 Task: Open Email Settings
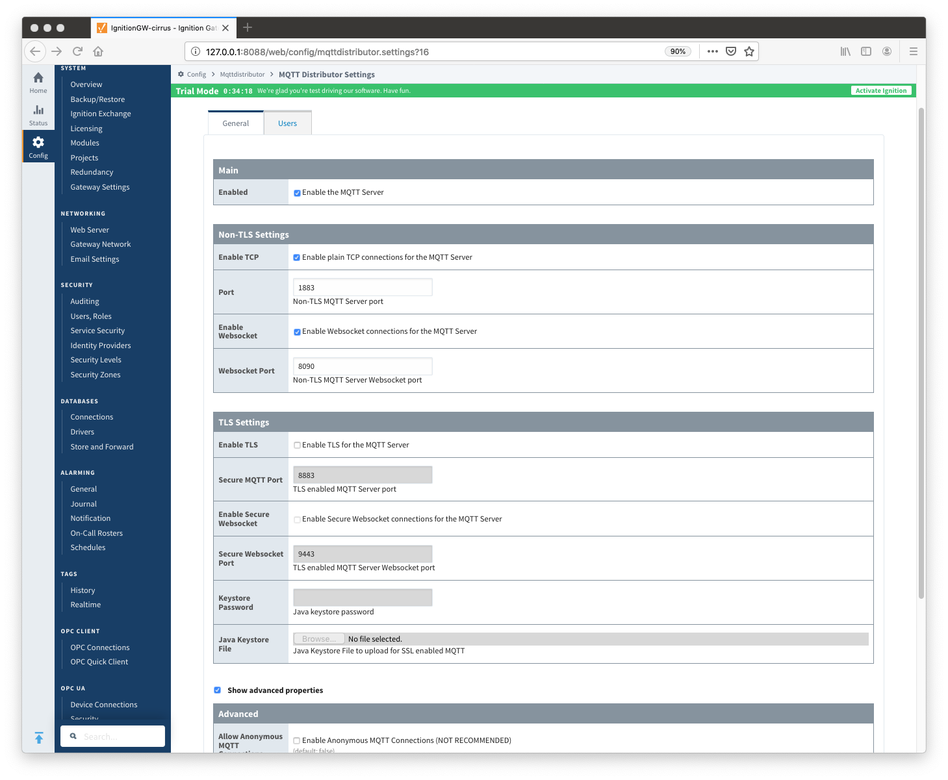click(95, 259)
